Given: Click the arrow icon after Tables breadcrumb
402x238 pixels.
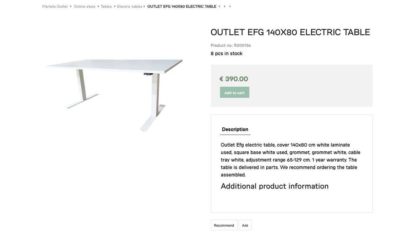Looking at the screenshot, I should pyautogui.click(x=115, y=7).
